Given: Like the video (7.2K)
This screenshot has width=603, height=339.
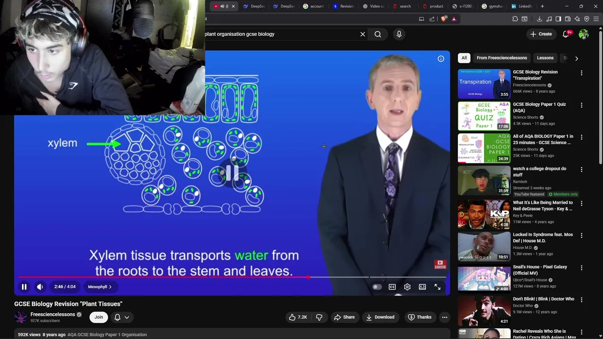Looking at the screenshot, I should point(298,317).
